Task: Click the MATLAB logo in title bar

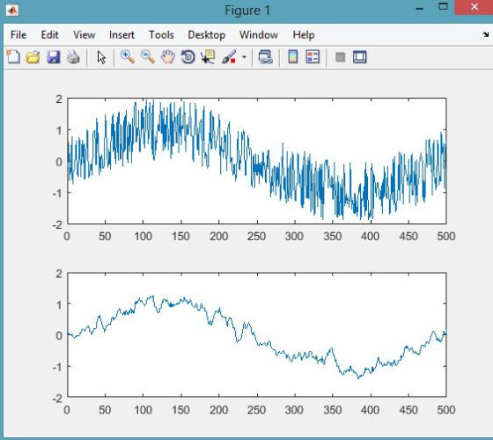Action: 12,11
